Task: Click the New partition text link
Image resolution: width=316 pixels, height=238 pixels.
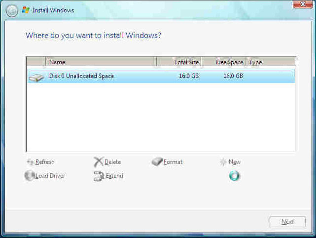Action: (235, 162)
